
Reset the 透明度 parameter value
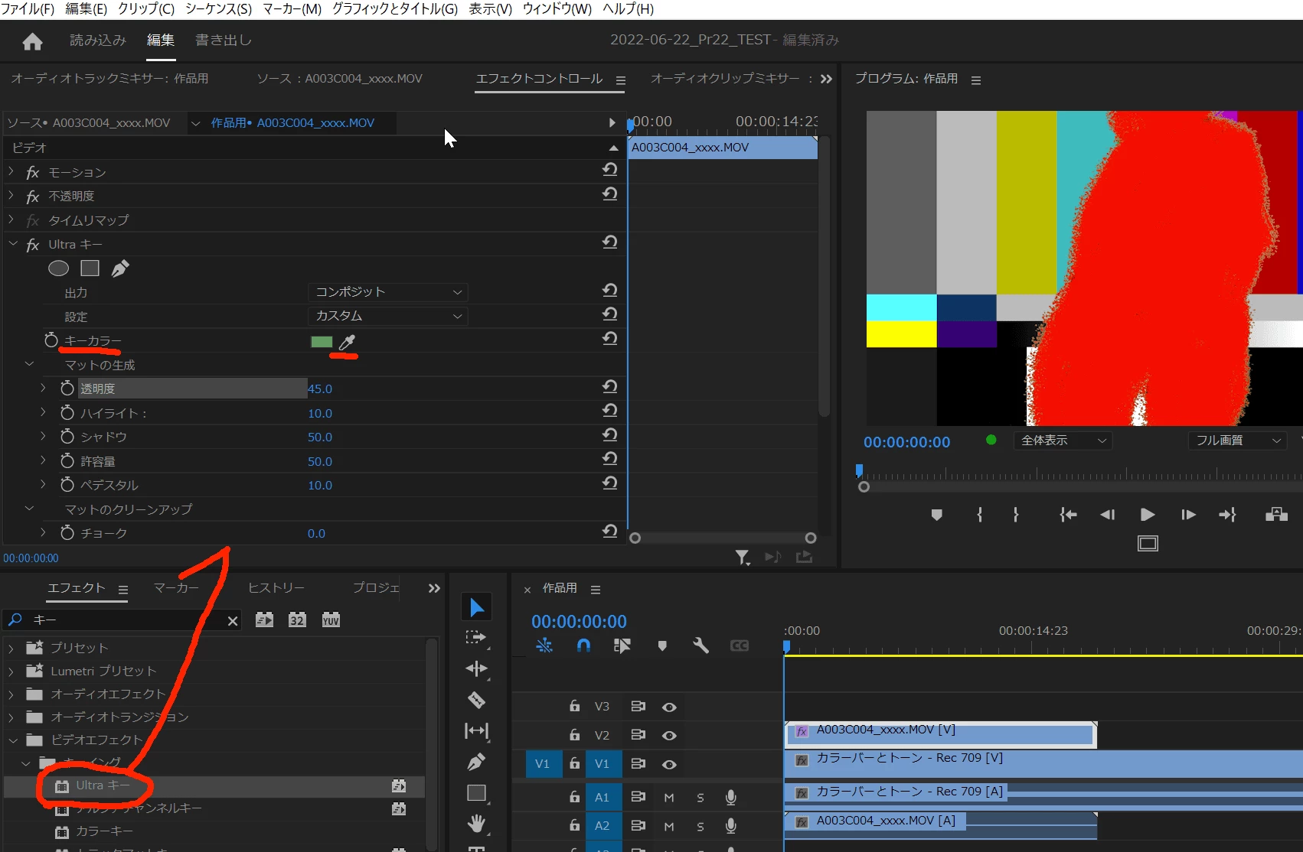point(609,387)
